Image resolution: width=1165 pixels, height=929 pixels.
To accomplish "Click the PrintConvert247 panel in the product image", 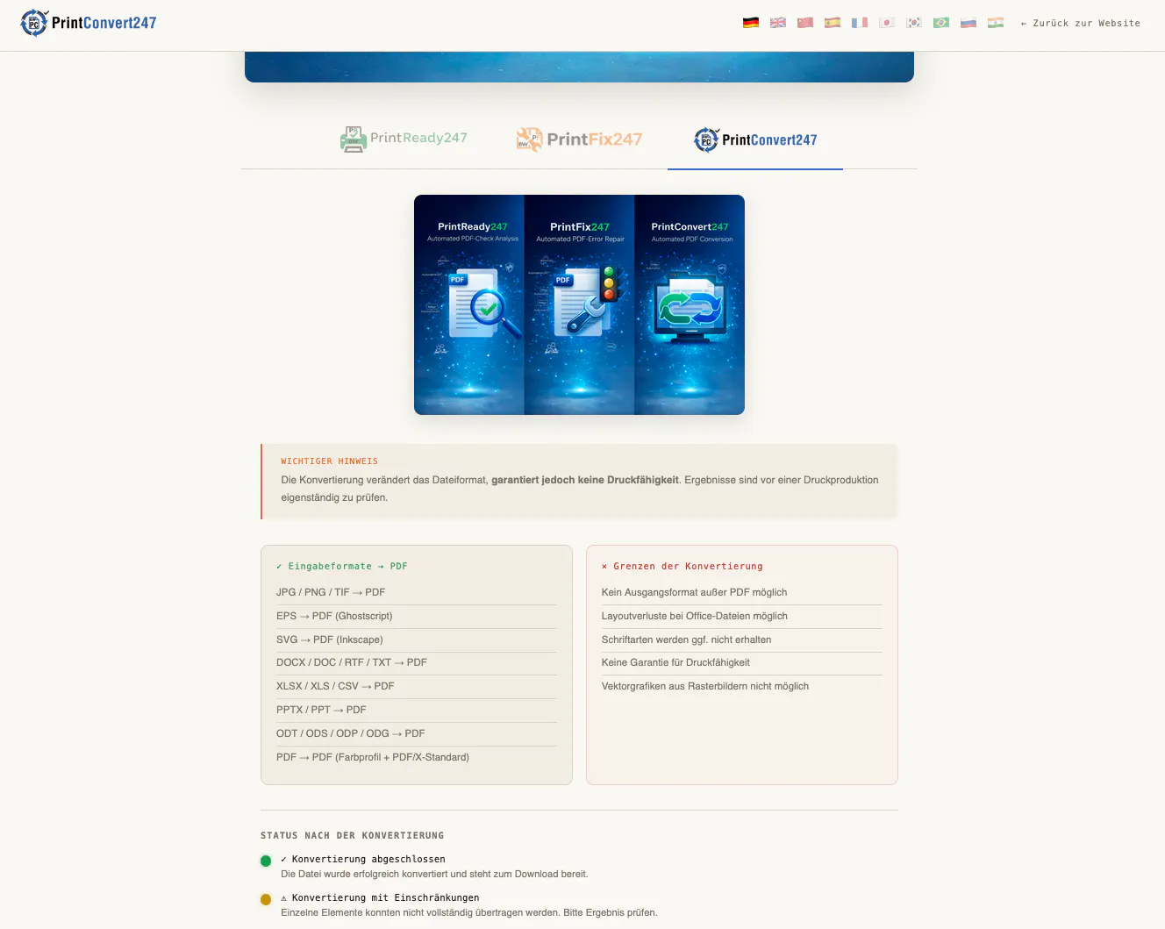I will [690, 304].
